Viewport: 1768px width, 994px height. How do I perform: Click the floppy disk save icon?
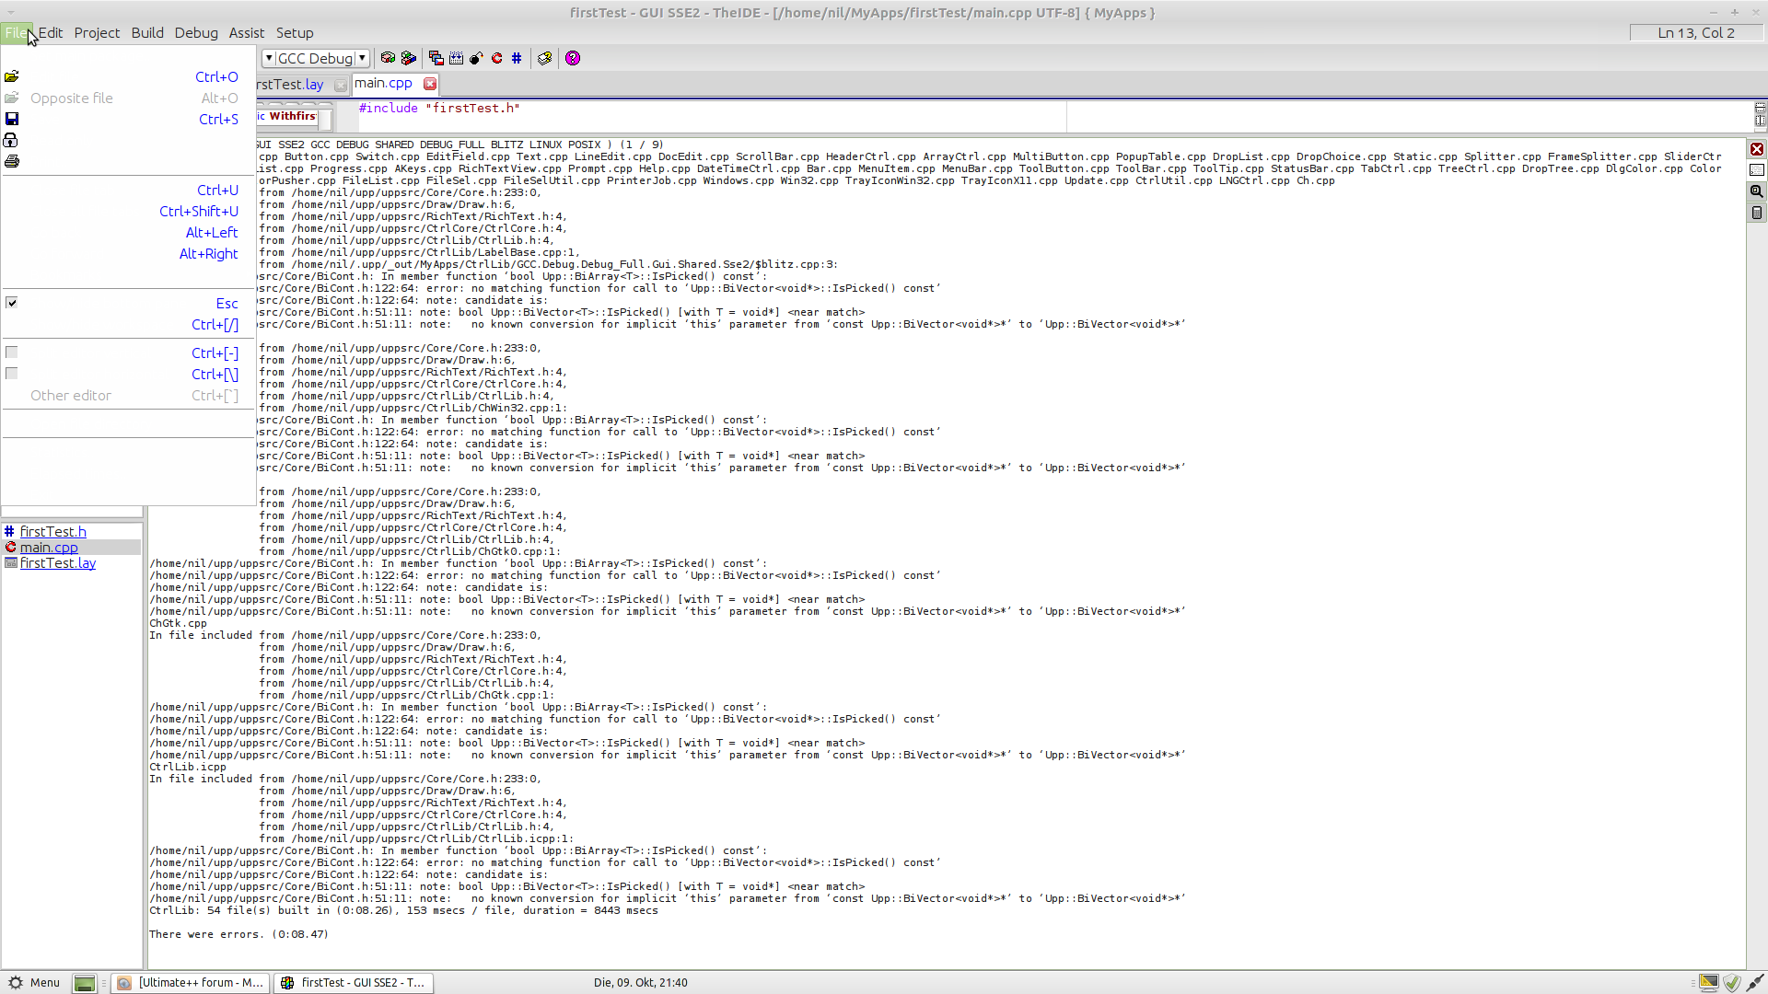click(x=12, y=119)
